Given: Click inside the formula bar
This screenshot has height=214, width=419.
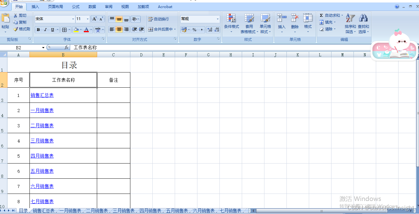Looking at the screenshot, I should tap(124, 48).
